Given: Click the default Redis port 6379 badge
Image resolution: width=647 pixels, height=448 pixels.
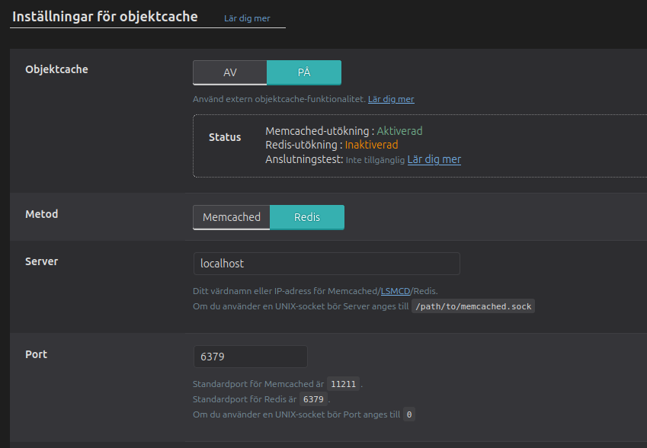Looking at the screenshot, I should [x=312, y=399].
